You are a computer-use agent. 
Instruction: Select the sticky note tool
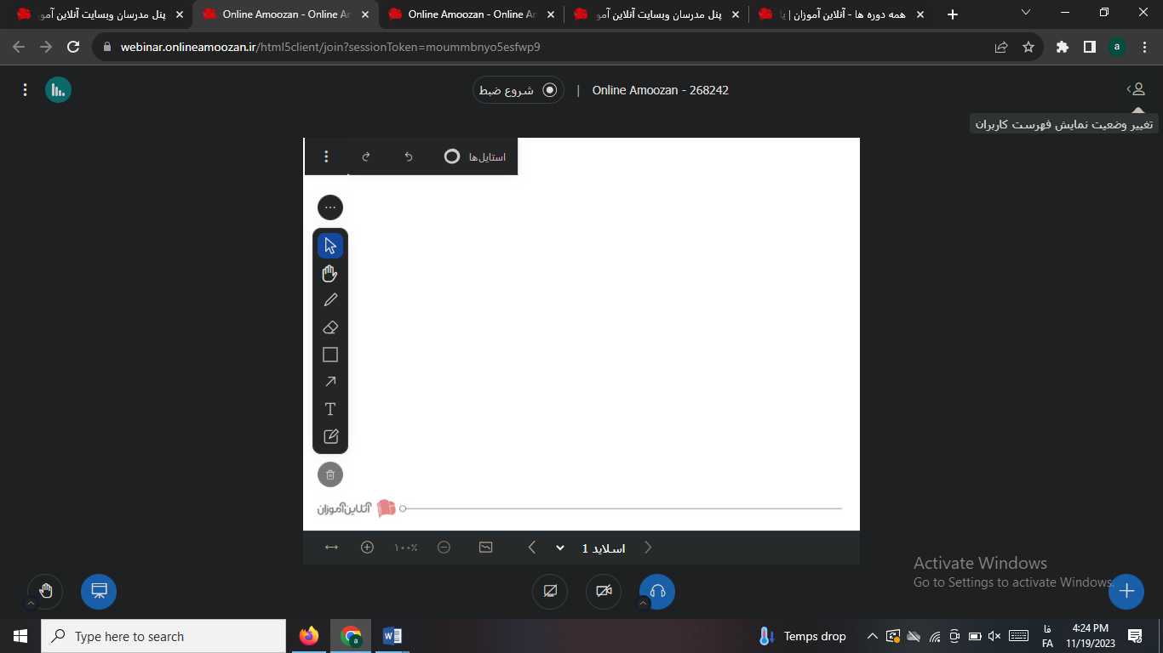point(330,436)
